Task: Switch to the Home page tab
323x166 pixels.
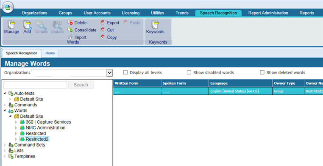Action: click(50, 53)
